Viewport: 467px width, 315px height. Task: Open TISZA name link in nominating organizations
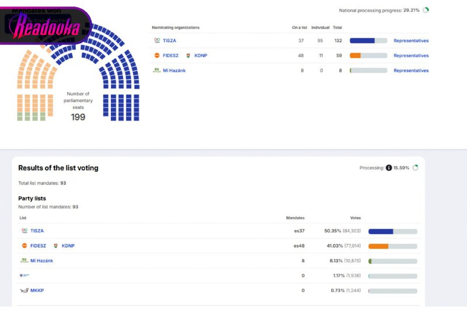[169, 41]
